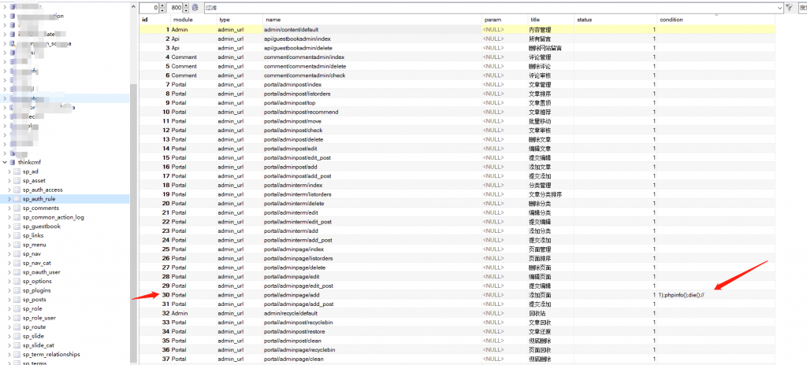Click the filter funnel icon
This screenshot has width=807, height=365.
point(789,7)
